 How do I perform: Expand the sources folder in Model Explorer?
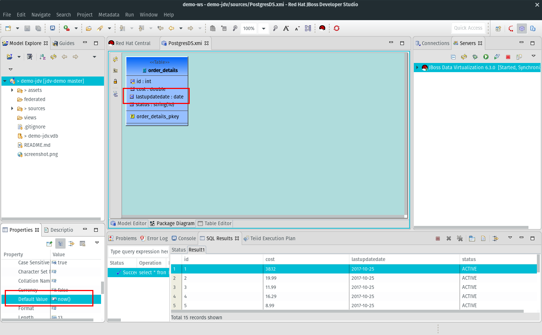click(x=12, y=108)
